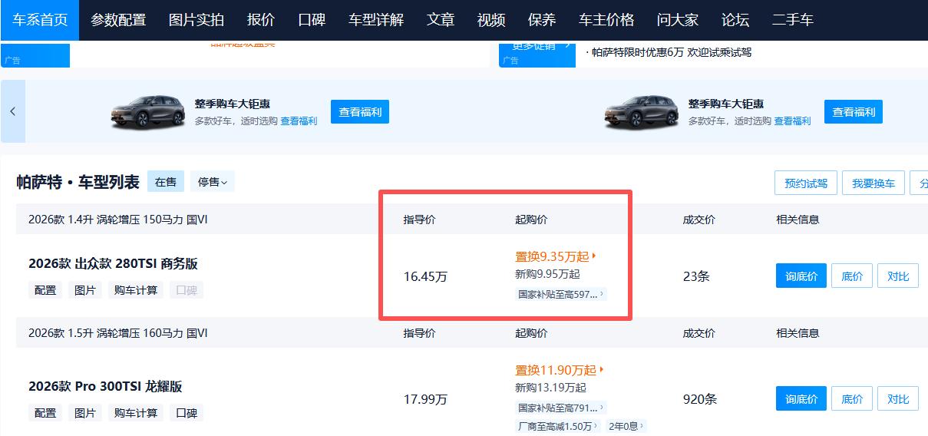Click 询底价 for 280TSI 商务版

click(801, 276)
